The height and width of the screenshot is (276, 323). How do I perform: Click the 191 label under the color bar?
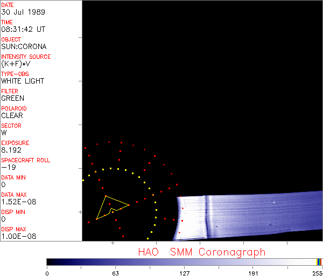coord(252,272)
